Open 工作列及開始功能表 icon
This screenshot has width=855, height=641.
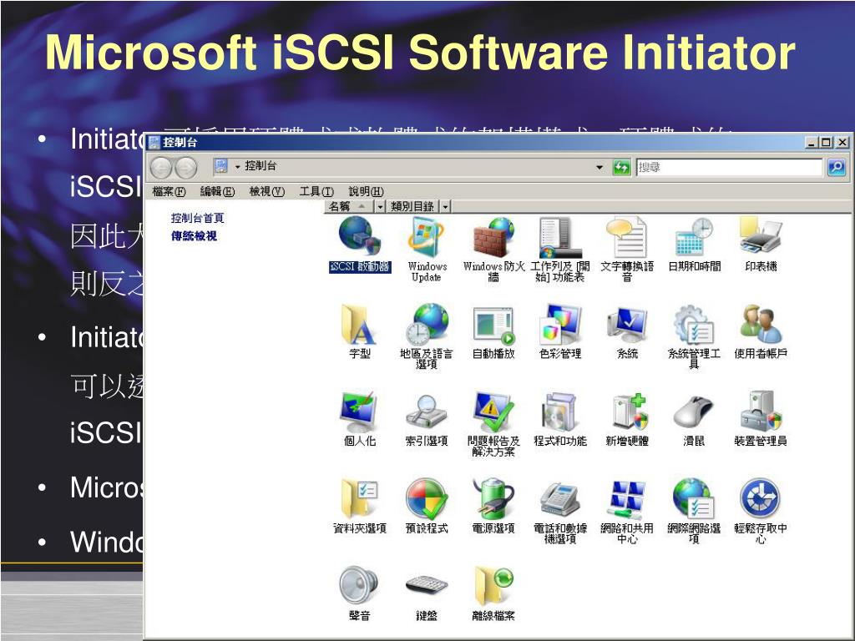tap(560, 249)
